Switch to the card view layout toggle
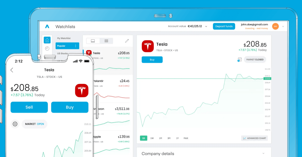This screenshot has height=157, width=302. tap(93, 41)
